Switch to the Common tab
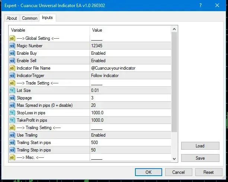Image resolution: width=228 pixels, height=182 pixels. (x=30, y=18)
